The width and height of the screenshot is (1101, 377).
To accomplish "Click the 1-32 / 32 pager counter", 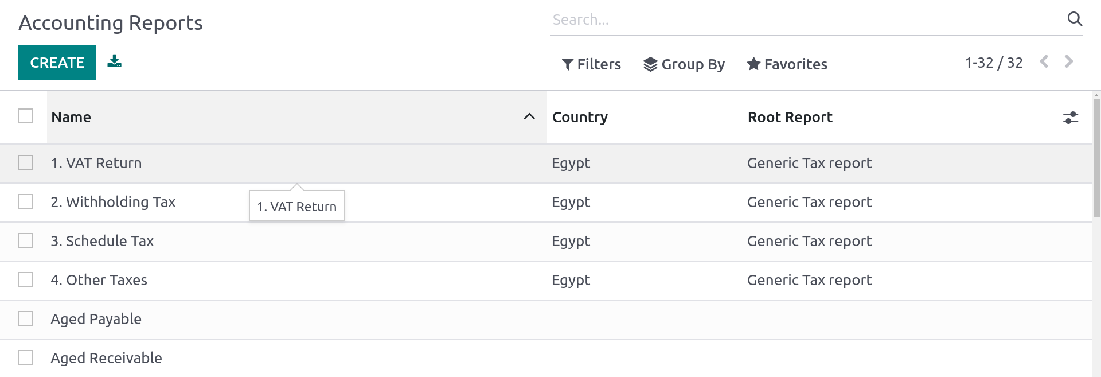I will pyautogui.click(x=993, y=63).
